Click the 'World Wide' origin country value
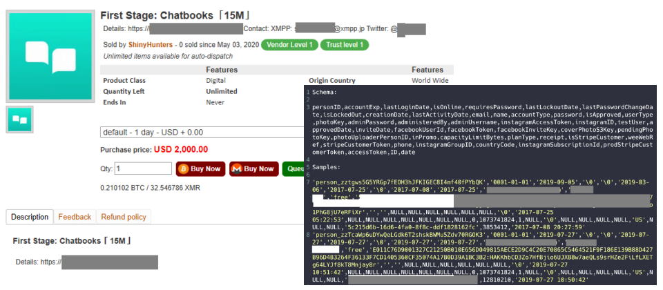 point(430,80)
